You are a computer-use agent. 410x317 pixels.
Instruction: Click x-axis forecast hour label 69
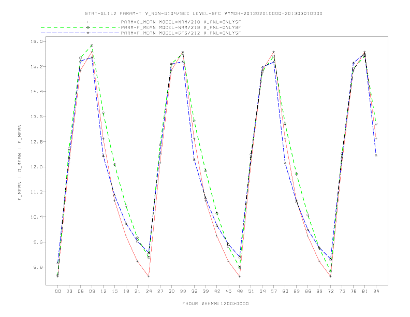click(x=319, y=291)
